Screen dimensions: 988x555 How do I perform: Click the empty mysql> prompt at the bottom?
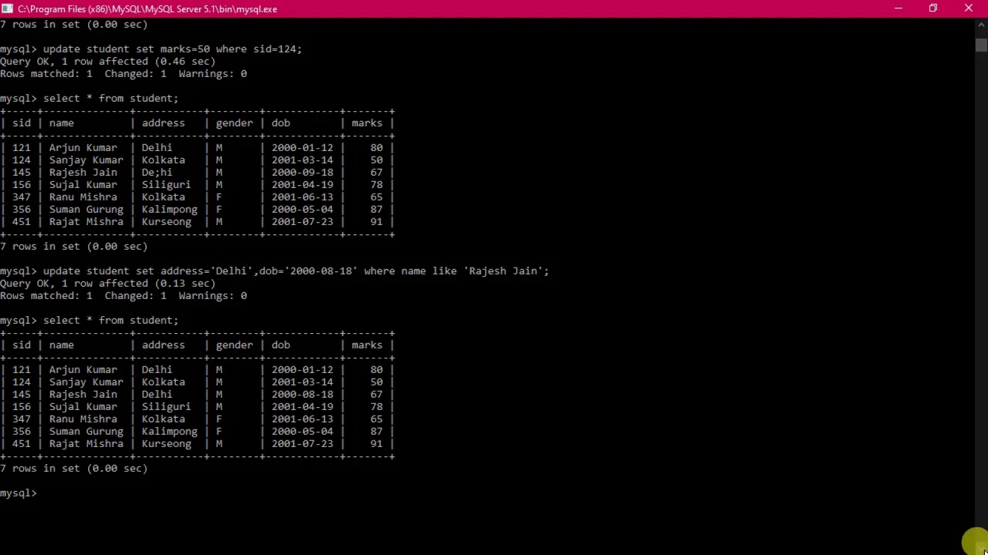[x=19, y=493]
